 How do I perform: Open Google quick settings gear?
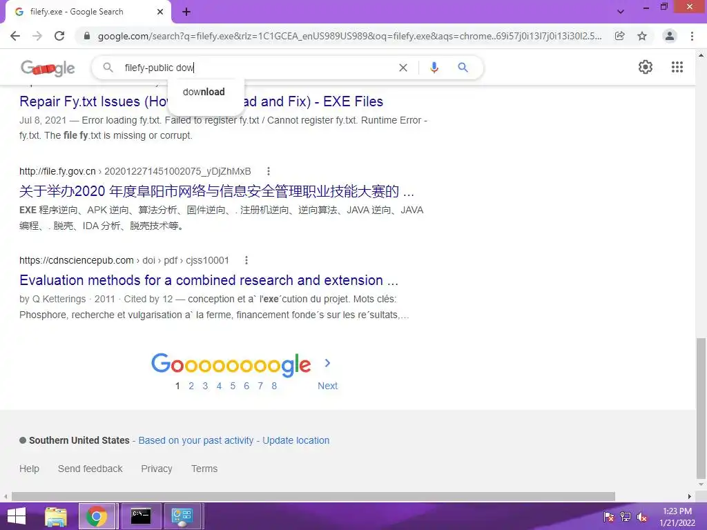(646, 67)
